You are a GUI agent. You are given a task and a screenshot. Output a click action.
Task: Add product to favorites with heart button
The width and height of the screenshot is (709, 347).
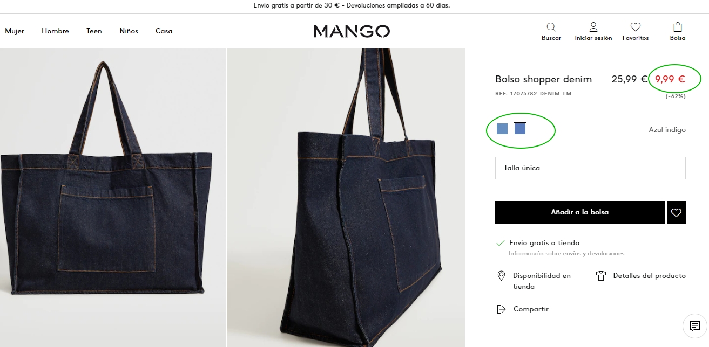pyautogui.click(x=676, y=212)
